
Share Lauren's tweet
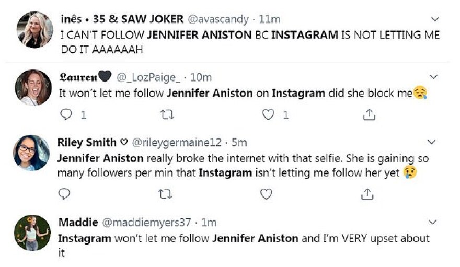point(369,114)
